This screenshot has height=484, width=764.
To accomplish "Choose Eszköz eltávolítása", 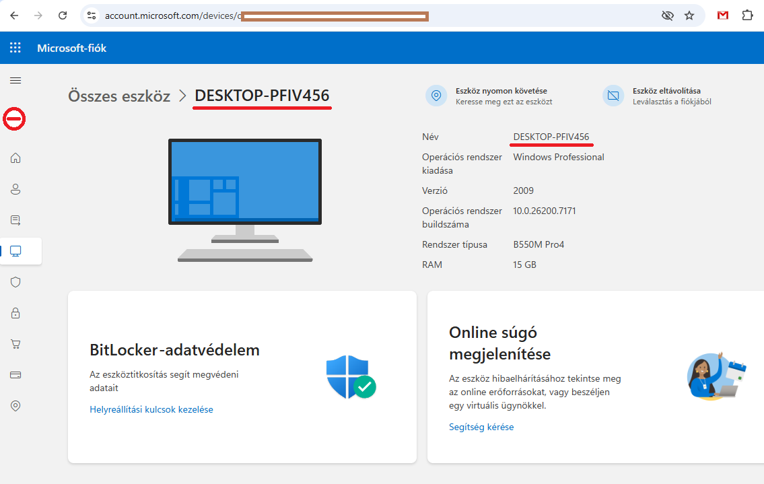I will coord(666,91).
